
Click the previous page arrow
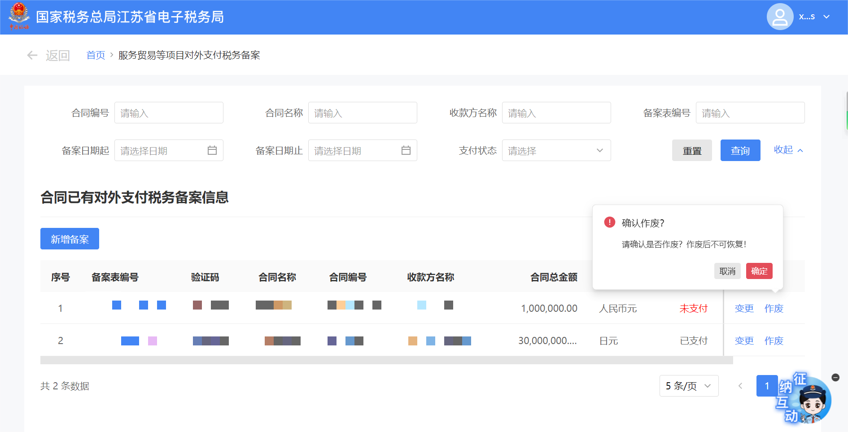coord(740,386)
